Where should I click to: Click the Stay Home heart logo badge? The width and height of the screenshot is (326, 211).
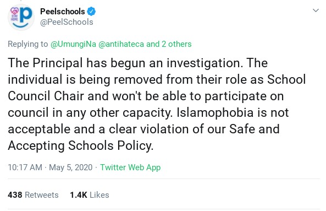[14, 14]
